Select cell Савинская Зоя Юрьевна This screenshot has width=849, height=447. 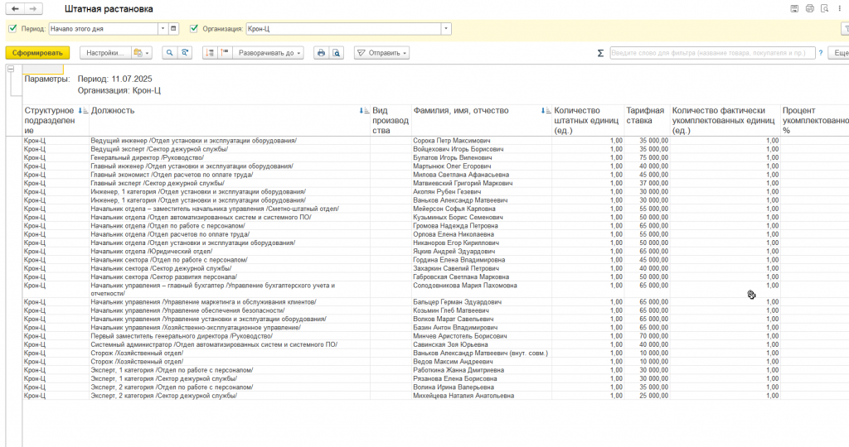(x=482, y=344)
